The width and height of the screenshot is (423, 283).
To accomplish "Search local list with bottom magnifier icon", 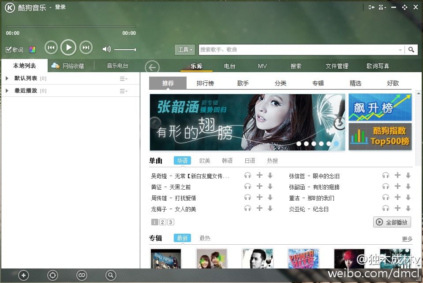I will [111, 275].
